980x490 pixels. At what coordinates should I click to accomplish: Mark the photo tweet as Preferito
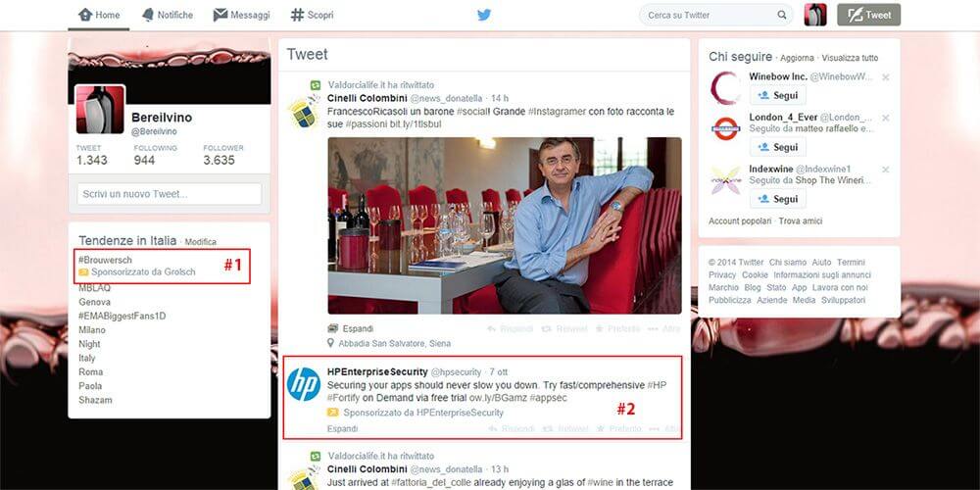[618, 328]
